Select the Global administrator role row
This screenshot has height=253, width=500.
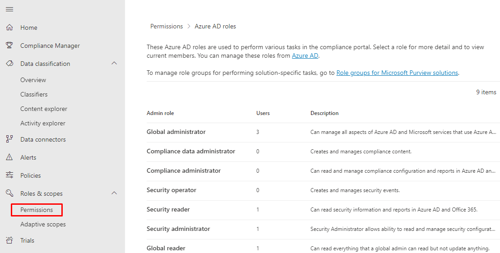click(176, 132)
